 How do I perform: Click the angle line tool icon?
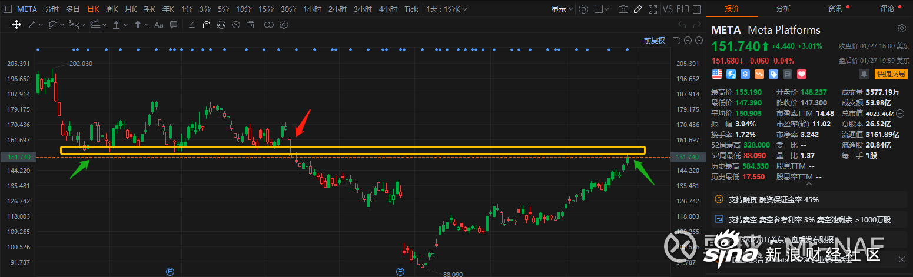[192, 25]
